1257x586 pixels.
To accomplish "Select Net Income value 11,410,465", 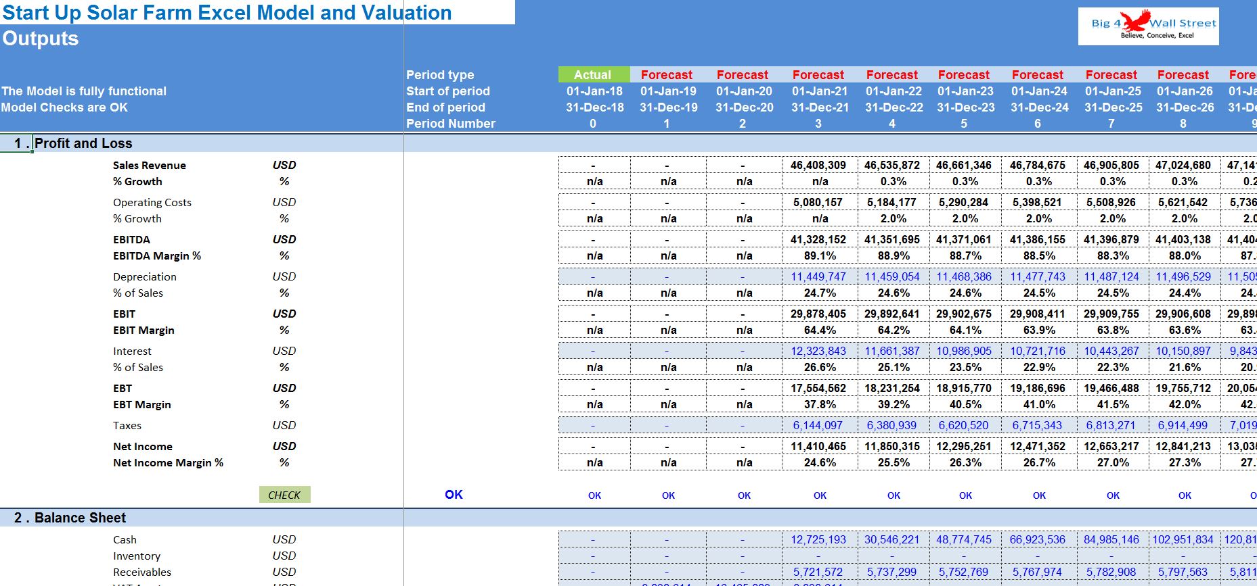I will [818, 446].
